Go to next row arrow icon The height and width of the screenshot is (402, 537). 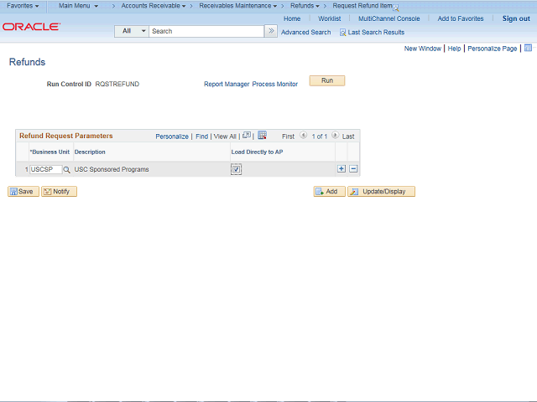point(336,136)
